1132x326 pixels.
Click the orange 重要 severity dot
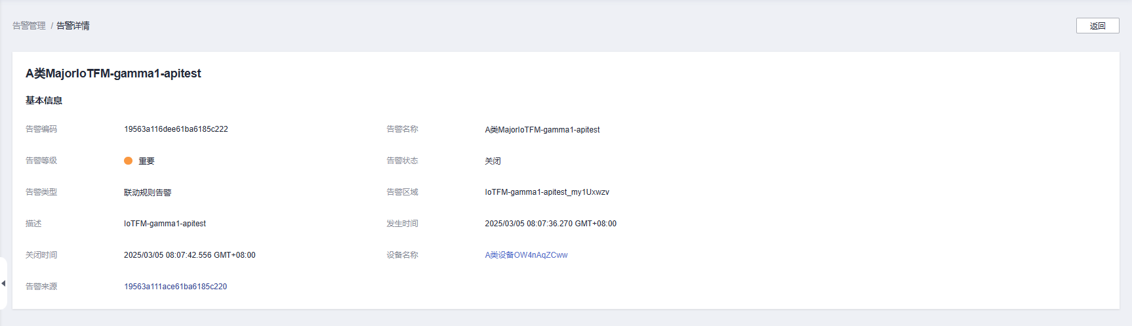129,161
